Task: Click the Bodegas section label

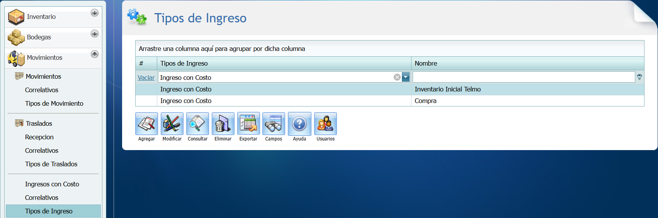Action: click(39, 37)
